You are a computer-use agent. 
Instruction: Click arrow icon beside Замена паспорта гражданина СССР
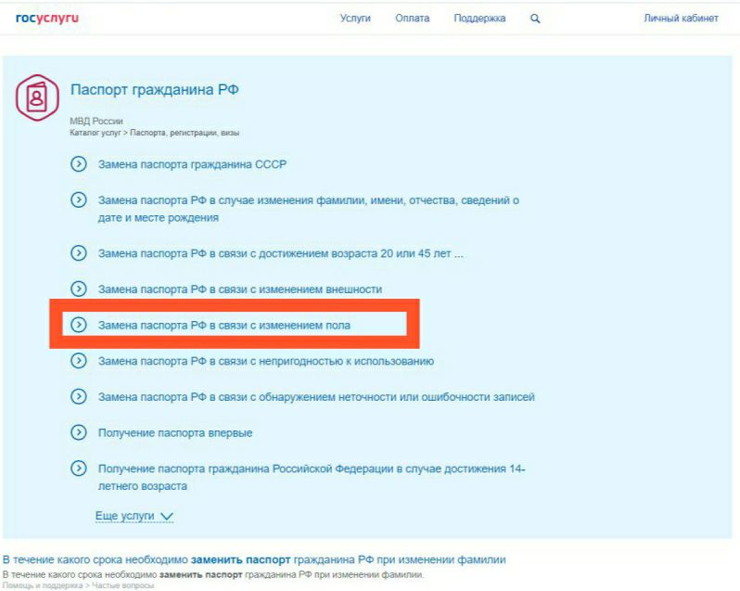79,164
